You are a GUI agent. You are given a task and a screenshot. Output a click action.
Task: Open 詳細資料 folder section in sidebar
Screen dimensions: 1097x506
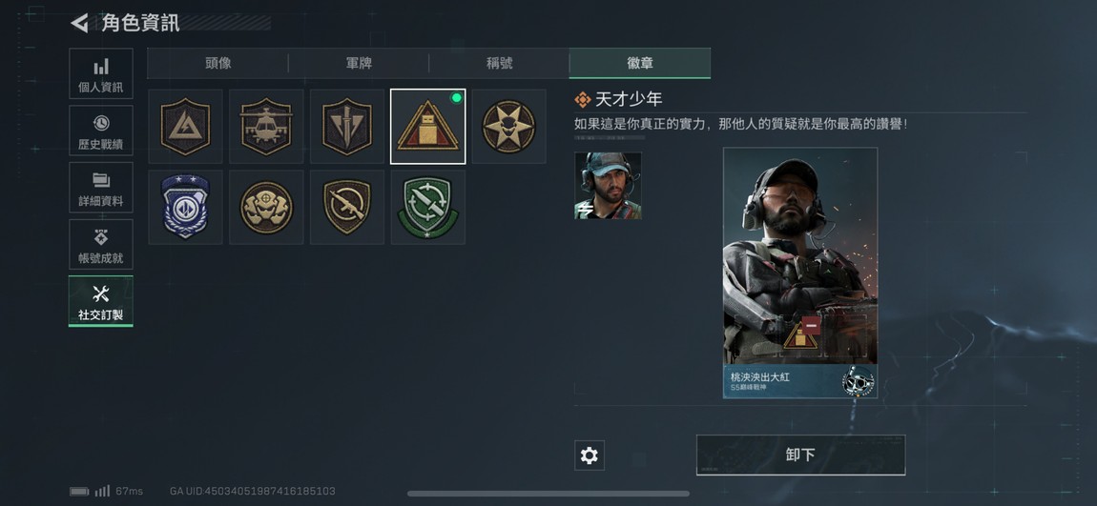(x=101, y=188)
